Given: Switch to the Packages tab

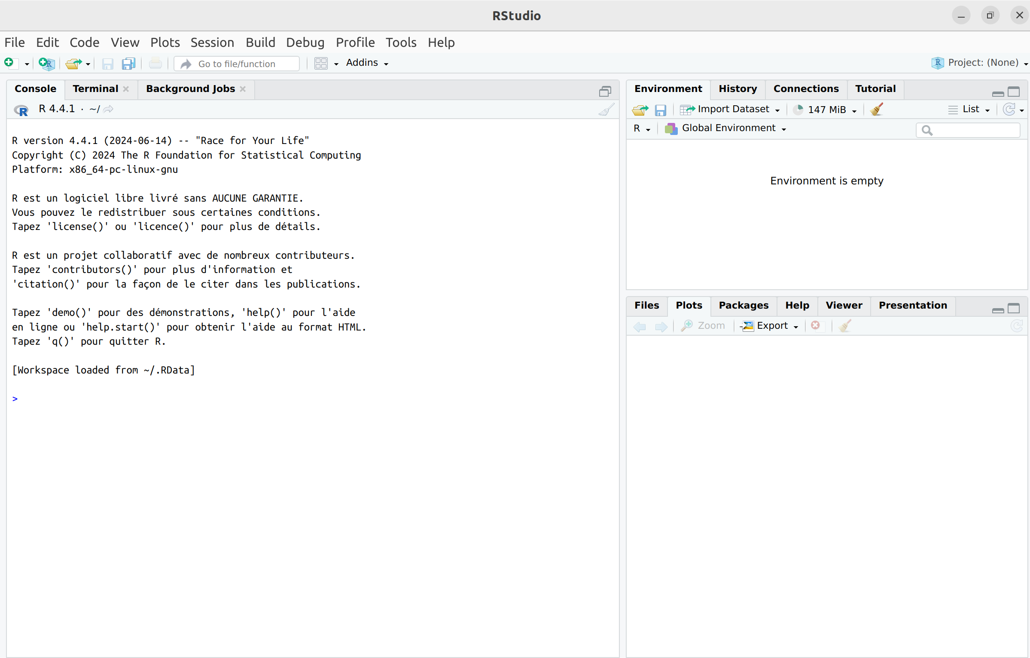Looking at the screenshot, I should coord(744,306).
